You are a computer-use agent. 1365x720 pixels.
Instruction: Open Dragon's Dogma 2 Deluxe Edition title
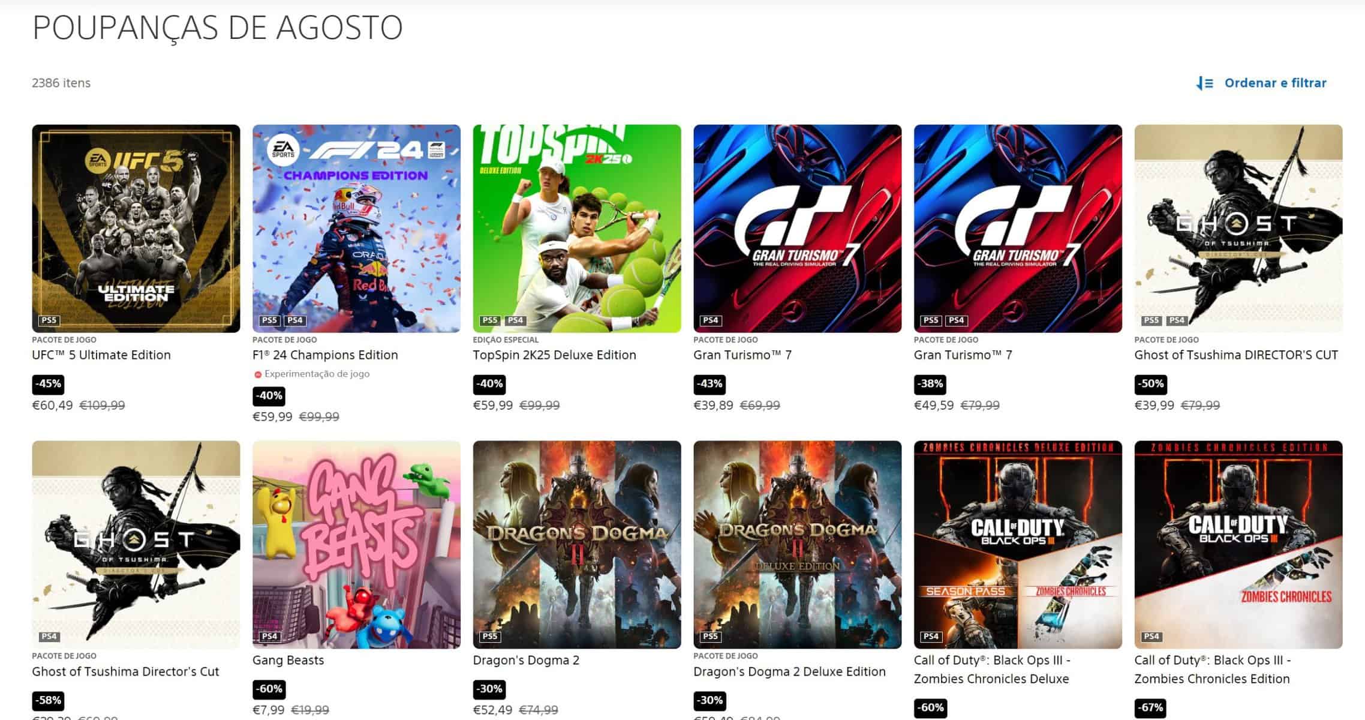(789, 672)
